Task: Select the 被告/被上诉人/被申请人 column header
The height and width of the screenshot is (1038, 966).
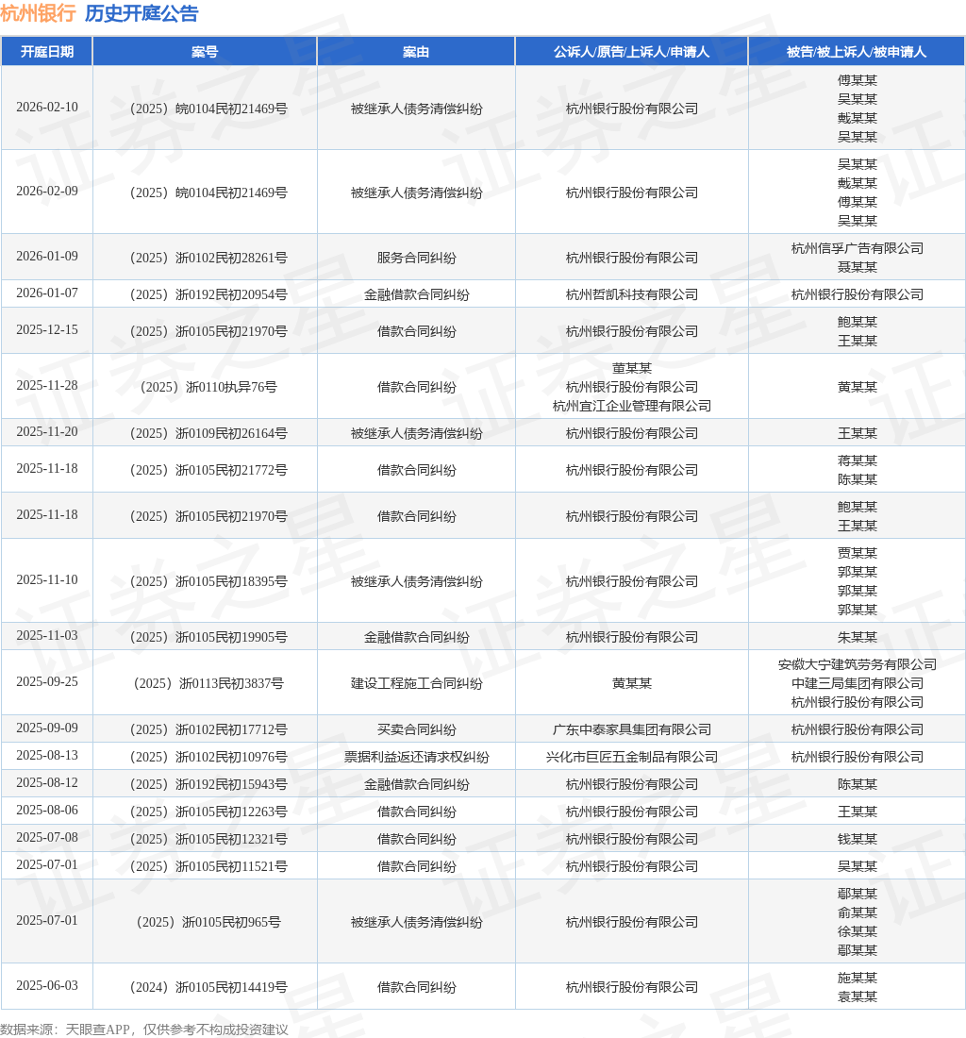Action: pos(857,52)
